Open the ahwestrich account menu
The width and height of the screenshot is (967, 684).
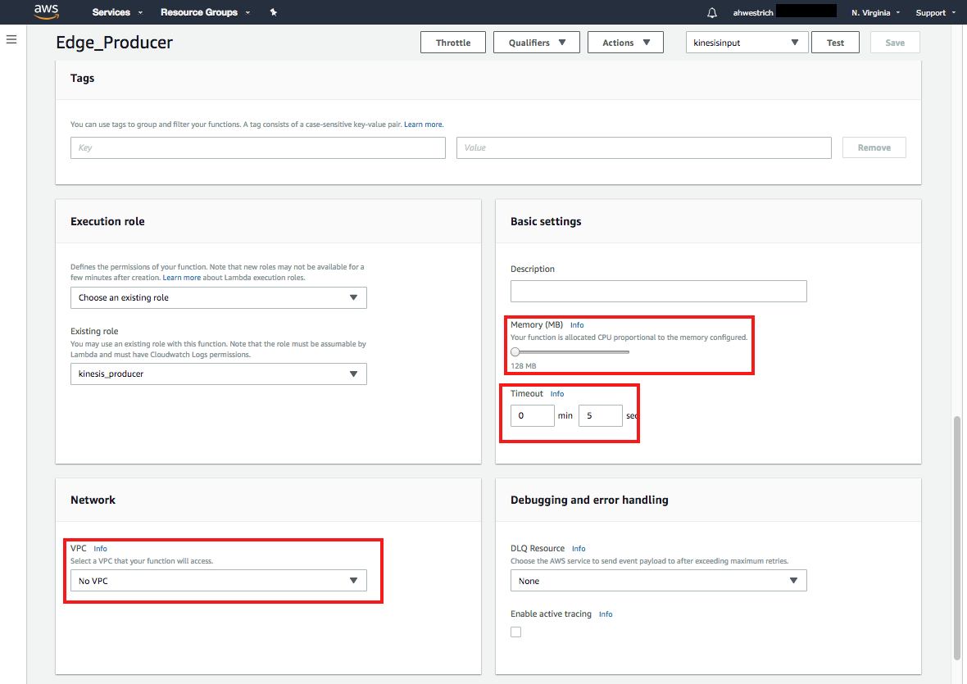click(753, 12)
